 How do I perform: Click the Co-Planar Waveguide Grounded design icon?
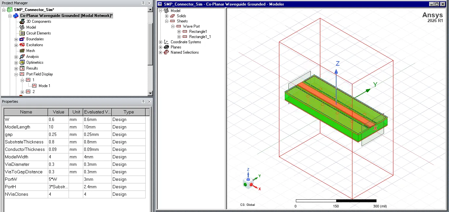(x=16, y=16)
